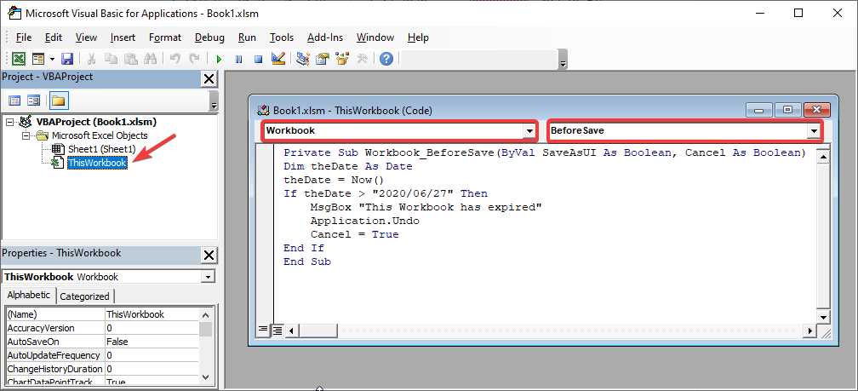Toggle Folders icon in Project panel
Screen dimensions: 858x391
[x=59, y=101]
